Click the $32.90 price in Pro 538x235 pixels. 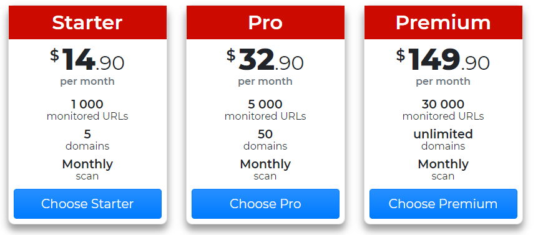(265, 60)
